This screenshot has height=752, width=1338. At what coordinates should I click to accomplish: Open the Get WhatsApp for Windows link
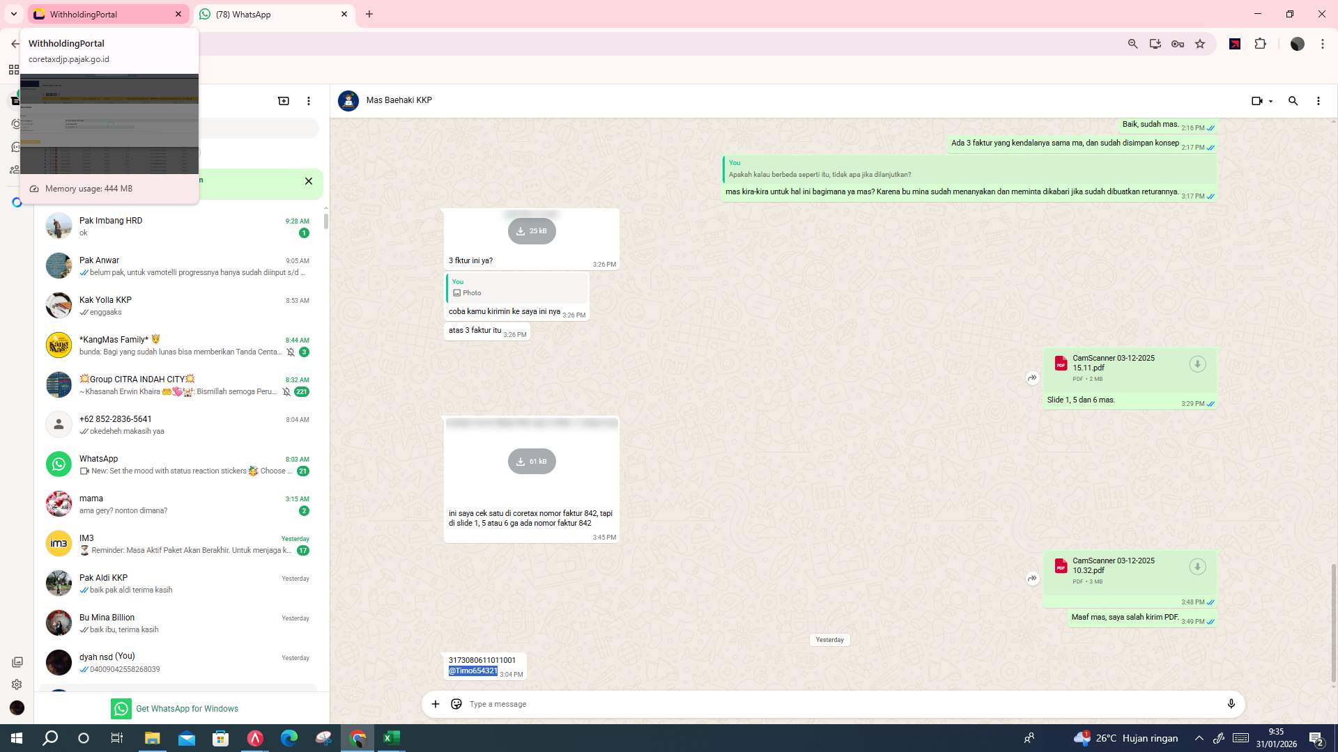click(x=187, y=708)
